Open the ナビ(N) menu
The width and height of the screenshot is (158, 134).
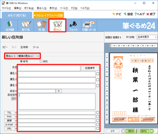pyautogui.click(x=74, y=8)
